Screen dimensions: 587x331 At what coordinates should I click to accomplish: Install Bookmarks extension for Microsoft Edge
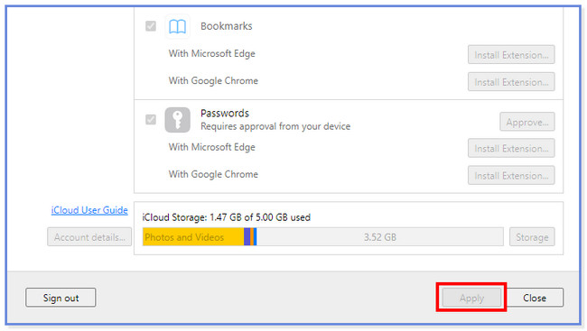pyautogui.click(x=511, y=55)
